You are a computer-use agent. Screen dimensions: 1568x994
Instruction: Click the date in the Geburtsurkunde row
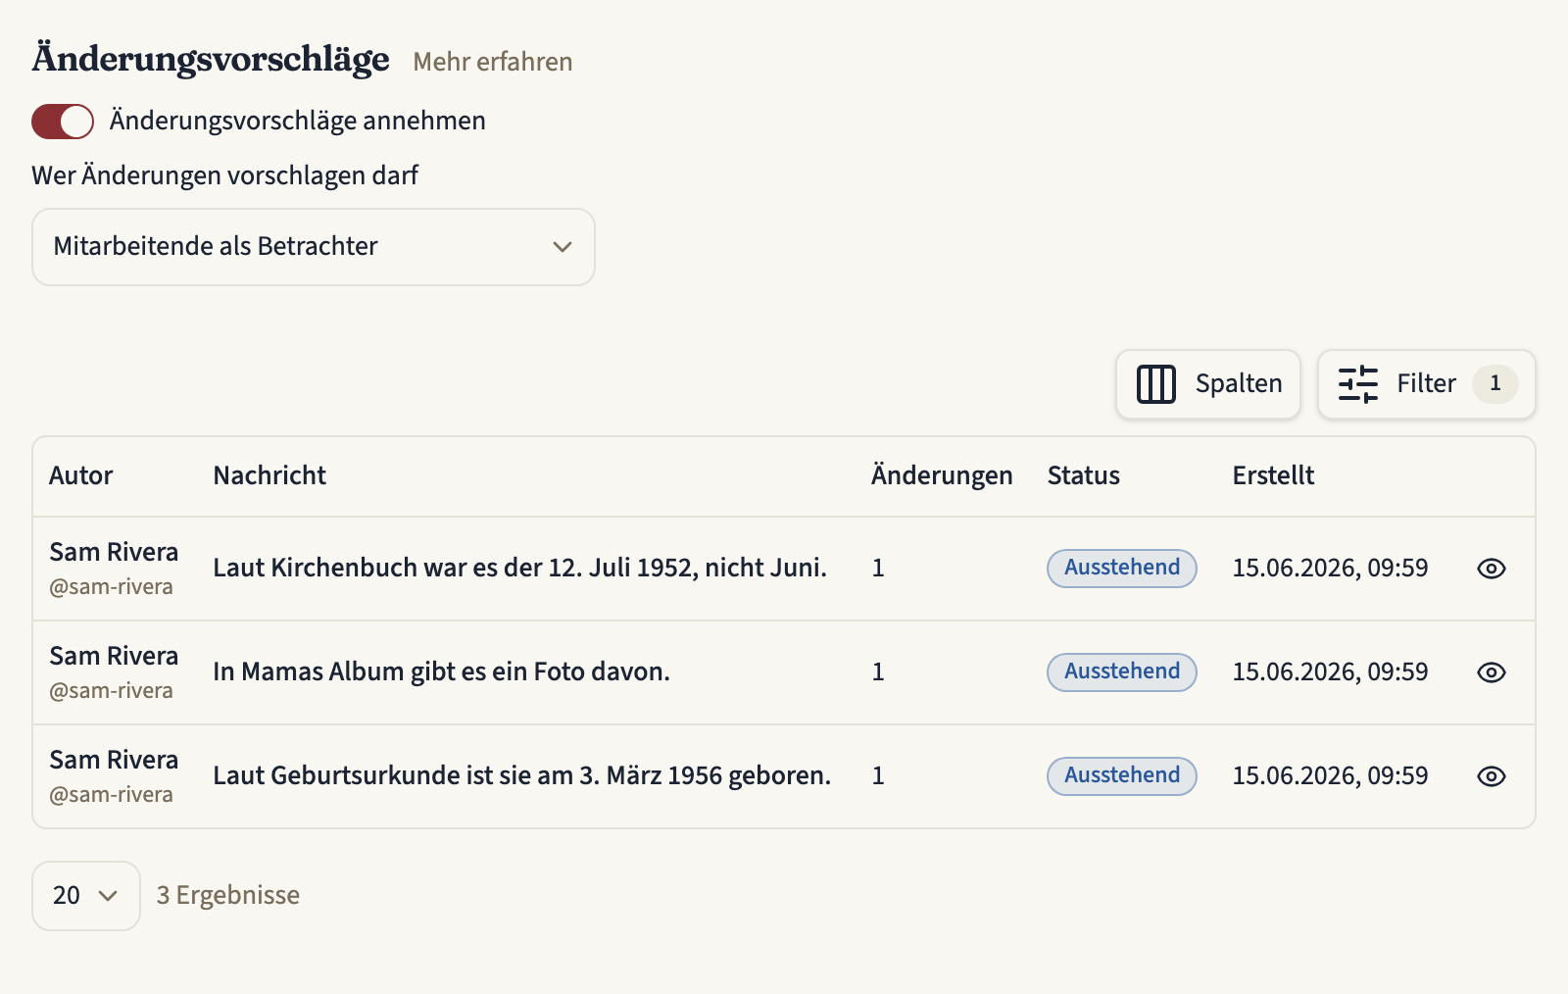coord(1330,776)
